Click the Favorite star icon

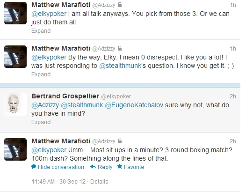click(120, 166)
